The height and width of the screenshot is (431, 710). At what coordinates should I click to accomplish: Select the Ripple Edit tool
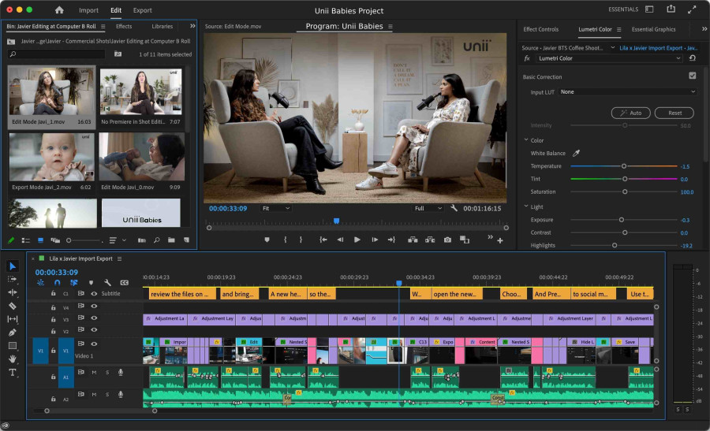13,292
